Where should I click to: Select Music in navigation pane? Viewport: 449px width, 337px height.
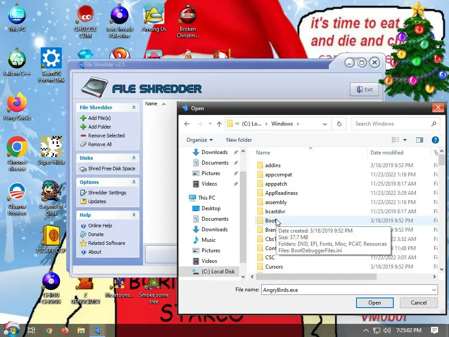208,240
